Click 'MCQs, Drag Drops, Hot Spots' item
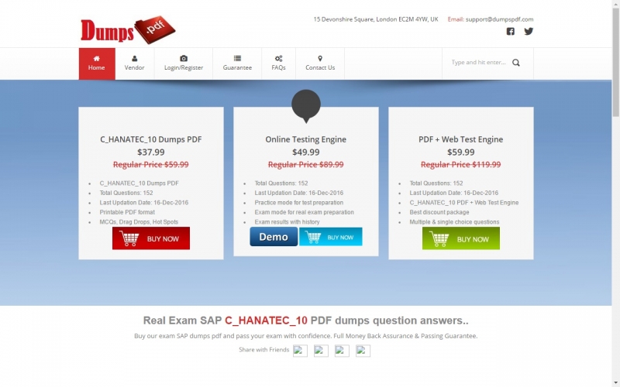This screenshot has height=387, width=620. coord(139,222)
